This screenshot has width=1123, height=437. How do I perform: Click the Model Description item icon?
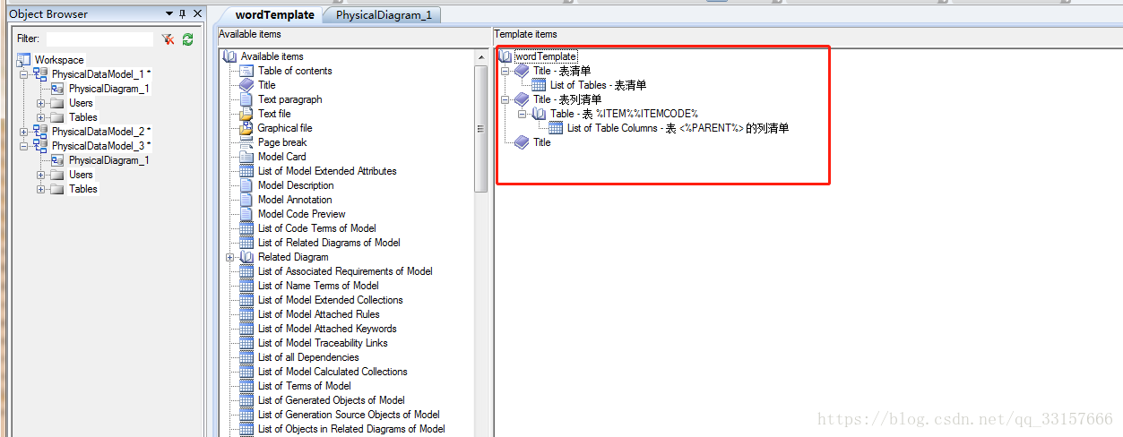coord(246,185)
